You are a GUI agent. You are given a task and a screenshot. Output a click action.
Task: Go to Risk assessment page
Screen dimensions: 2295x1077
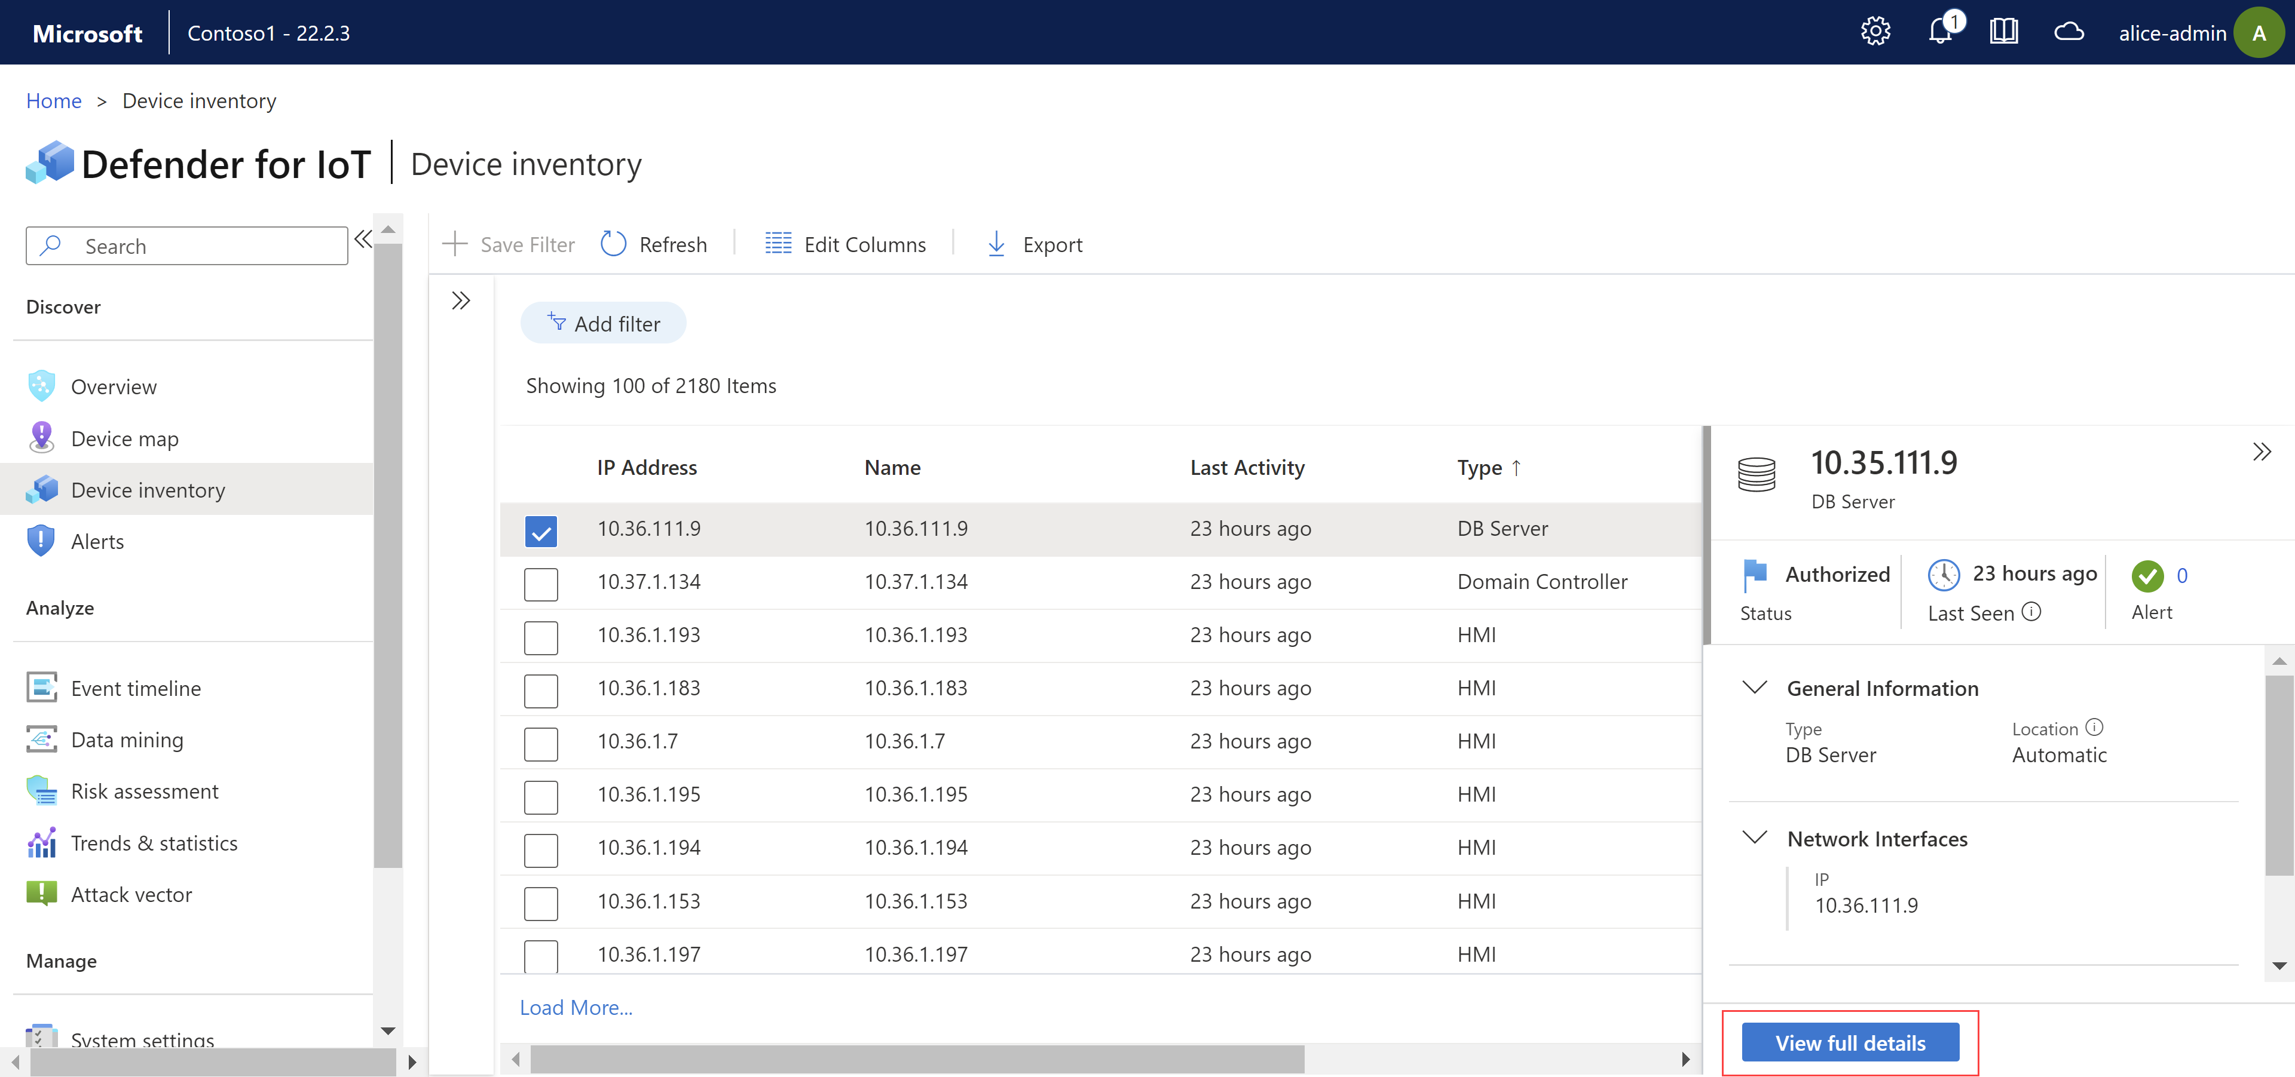pos(144,791)
